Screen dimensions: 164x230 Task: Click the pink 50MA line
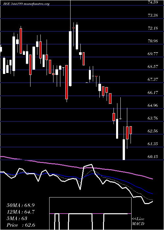click(76, 167)
